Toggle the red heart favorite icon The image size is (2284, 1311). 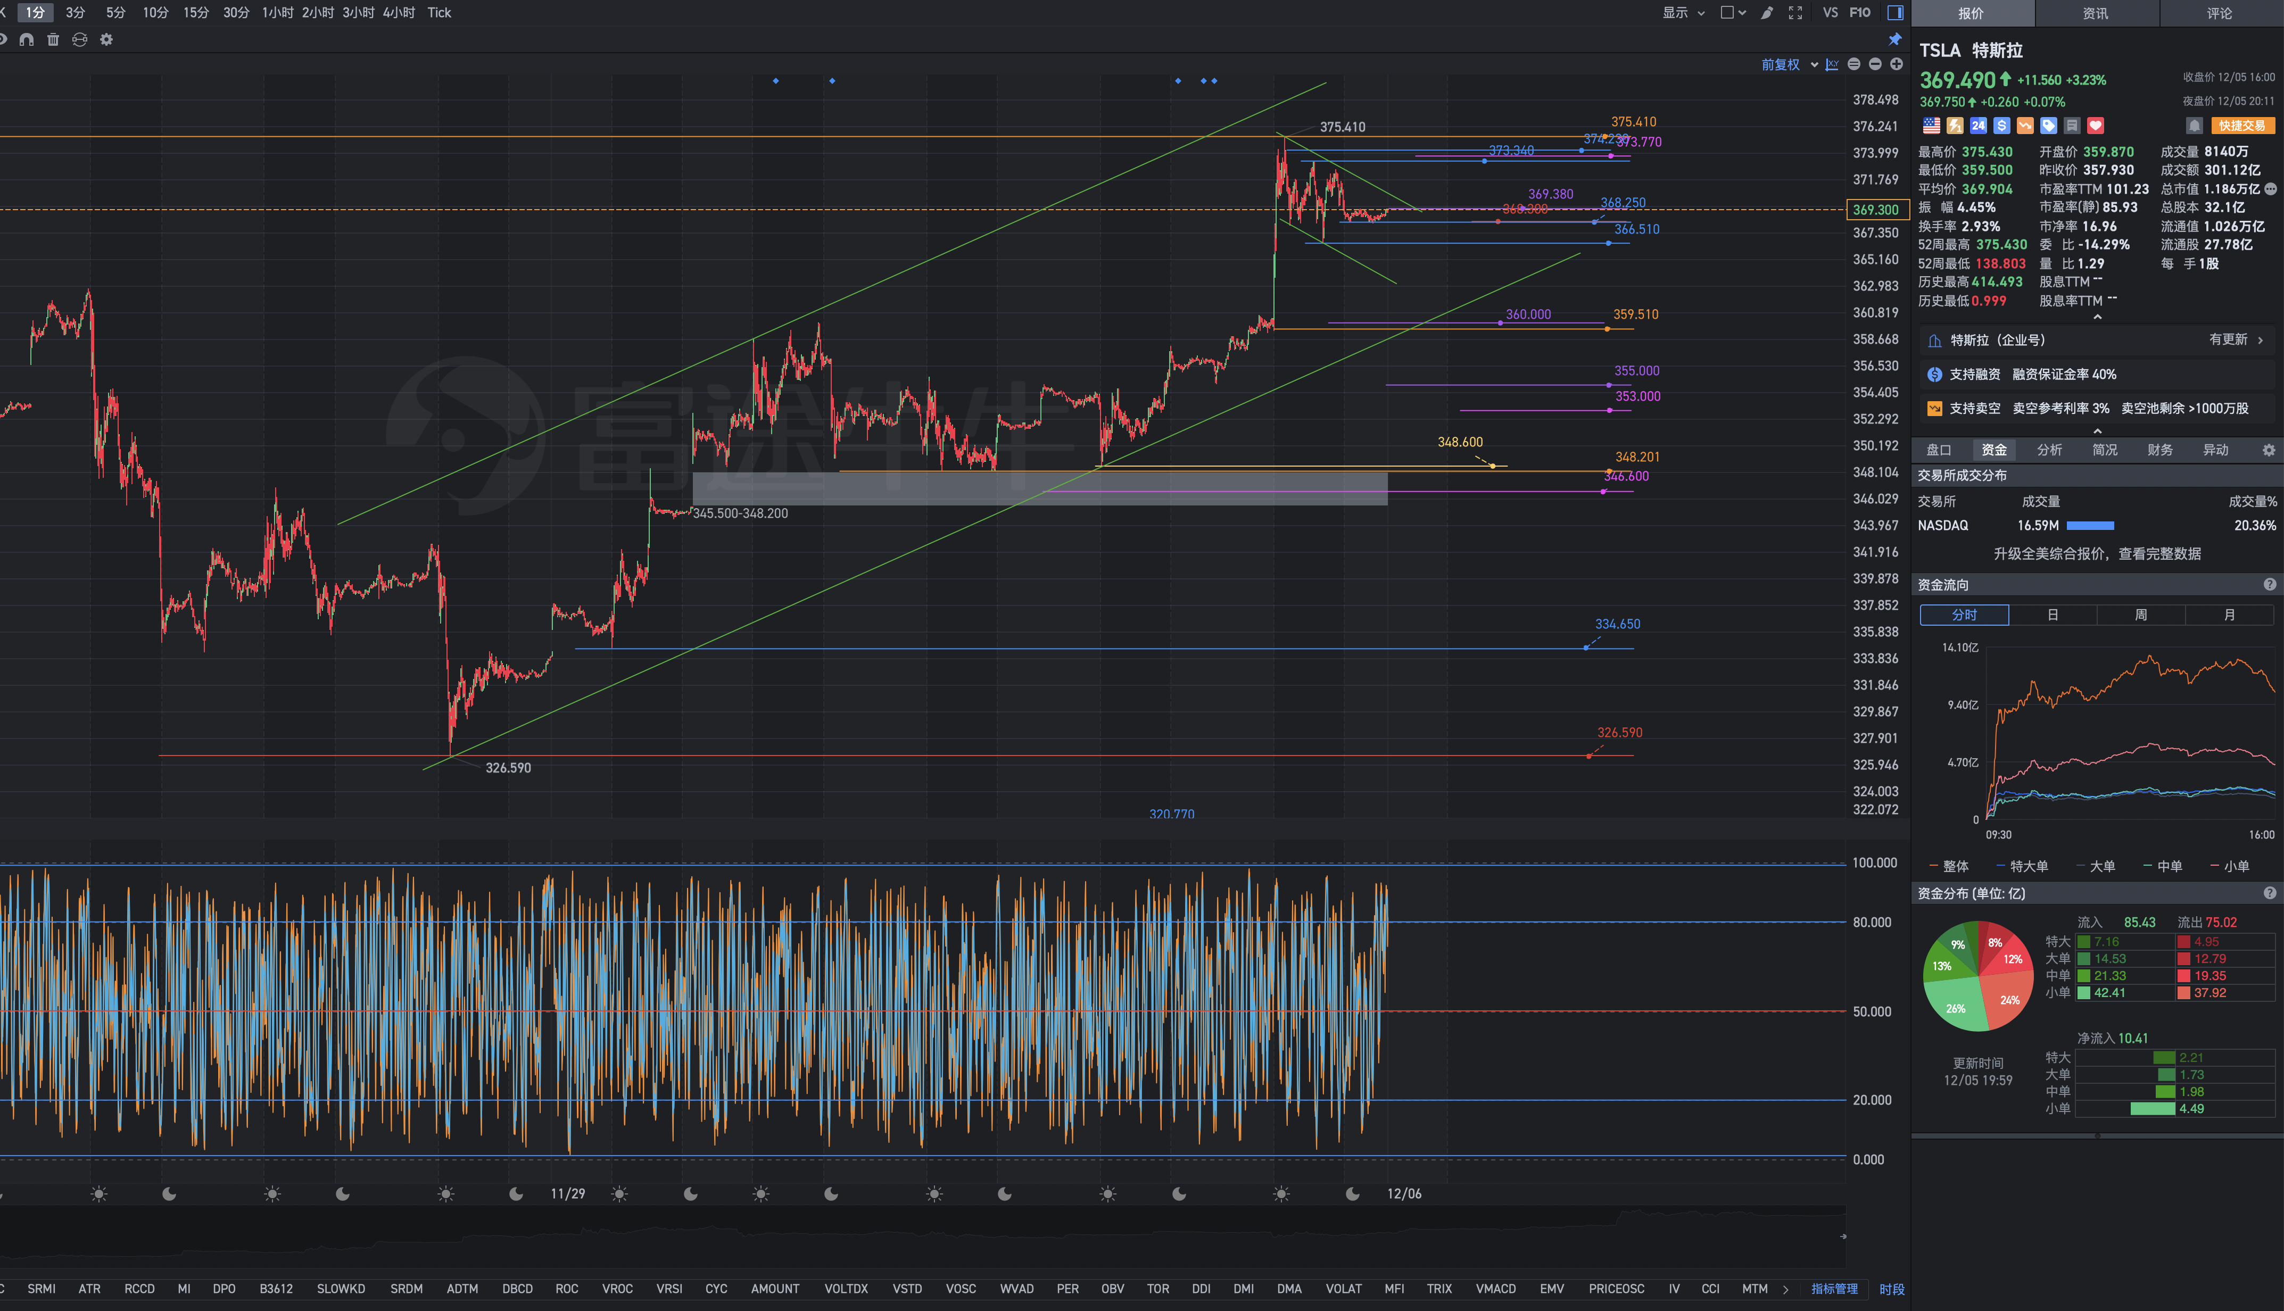pos(2095,126)
